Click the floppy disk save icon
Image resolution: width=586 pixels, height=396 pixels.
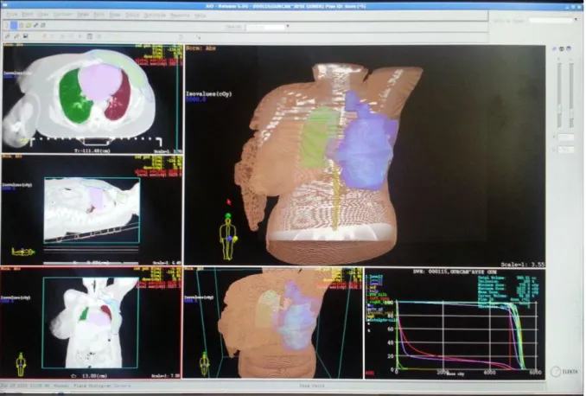[25, 36]
